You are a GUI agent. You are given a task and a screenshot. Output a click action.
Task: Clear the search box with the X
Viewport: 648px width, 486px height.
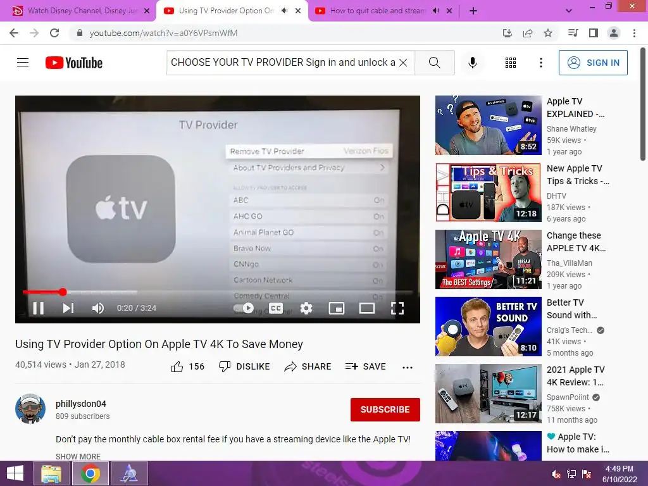pyautogui.click(x=403, y=63)
